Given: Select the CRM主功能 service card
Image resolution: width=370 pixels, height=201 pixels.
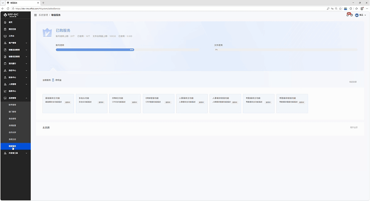Looking at the screenshot, I should point(125,104).
